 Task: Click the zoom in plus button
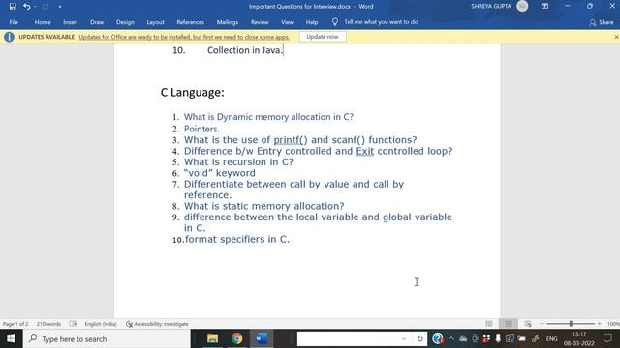tap(600, 324)
